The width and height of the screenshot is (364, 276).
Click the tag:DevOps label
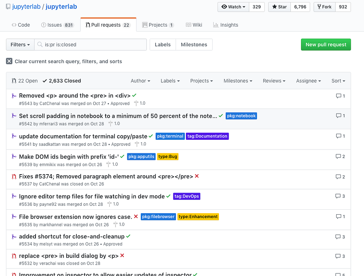[x=187, y=196]
